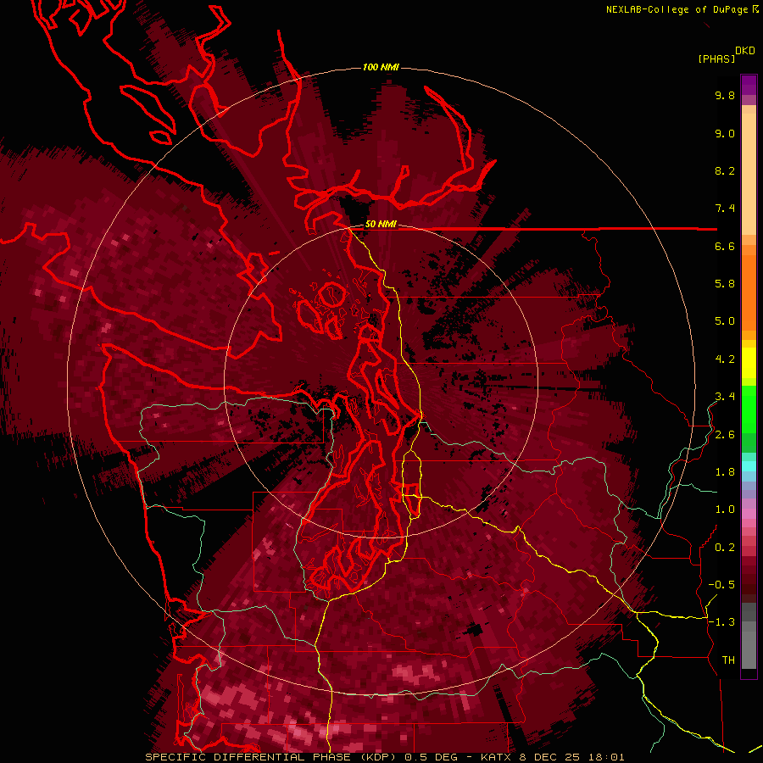Viewport: 763px width, 763px height.
Task: Click the -1.3 value on the color scale
Action: 721,622
